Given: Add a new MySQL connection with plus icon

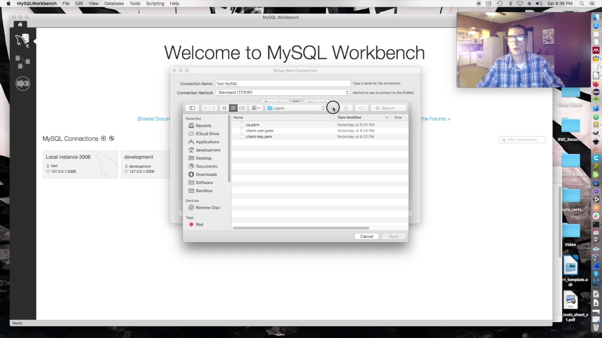Looking at the screenshot, I should pos(103,138).
